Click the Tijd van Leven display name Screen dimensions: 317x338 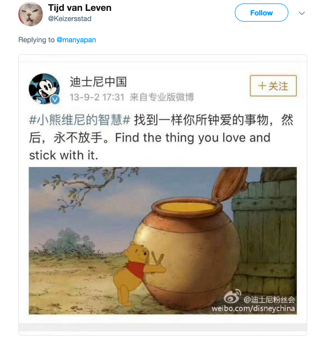point(80,8)
